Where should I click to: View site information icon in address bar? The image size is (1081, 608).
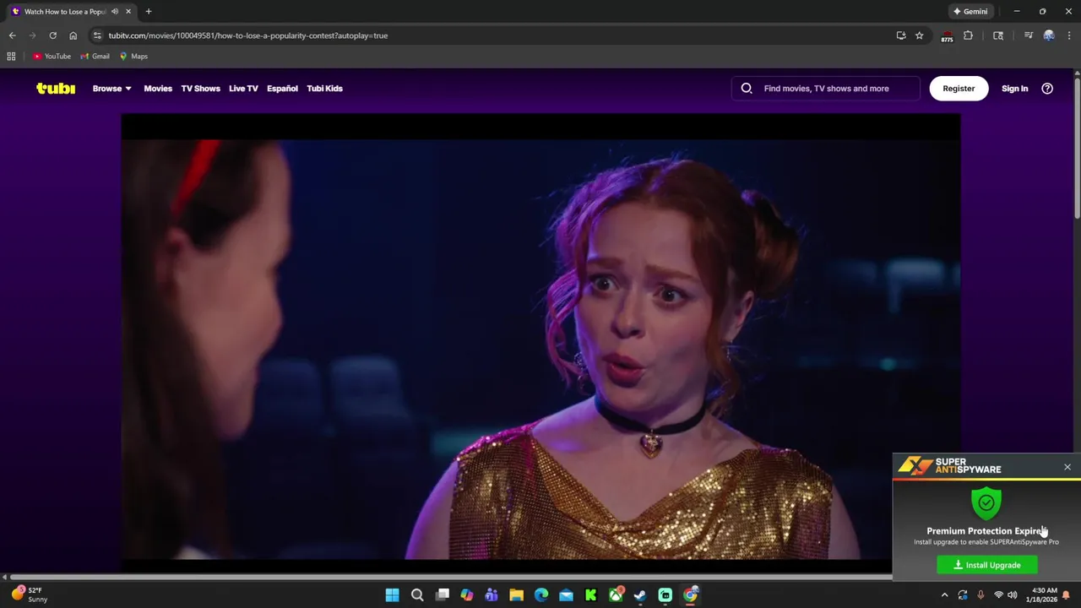coord(97,35)
